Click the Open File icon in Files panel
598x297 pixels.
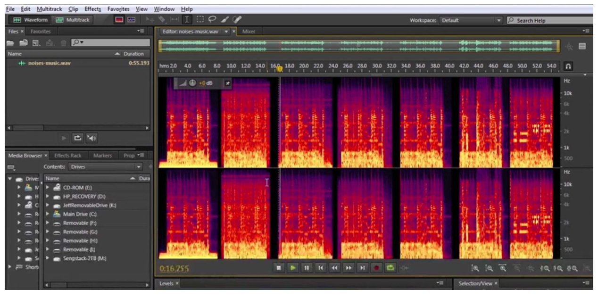(11, 43)
